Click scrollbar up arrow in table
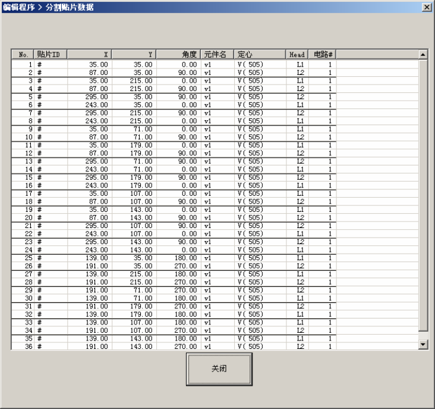Viewport: 435px width, 409px height. click(423, 54)
